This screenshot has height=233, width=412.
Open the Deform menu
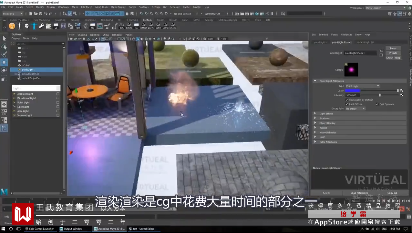156,7
